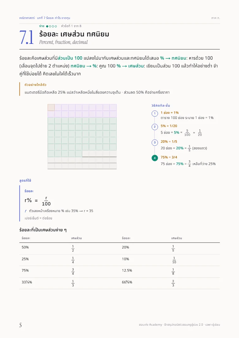This screenshot has height=338, width=239.
Task: Click the 33⅓% table cell
Action: [x=27, y=282]
